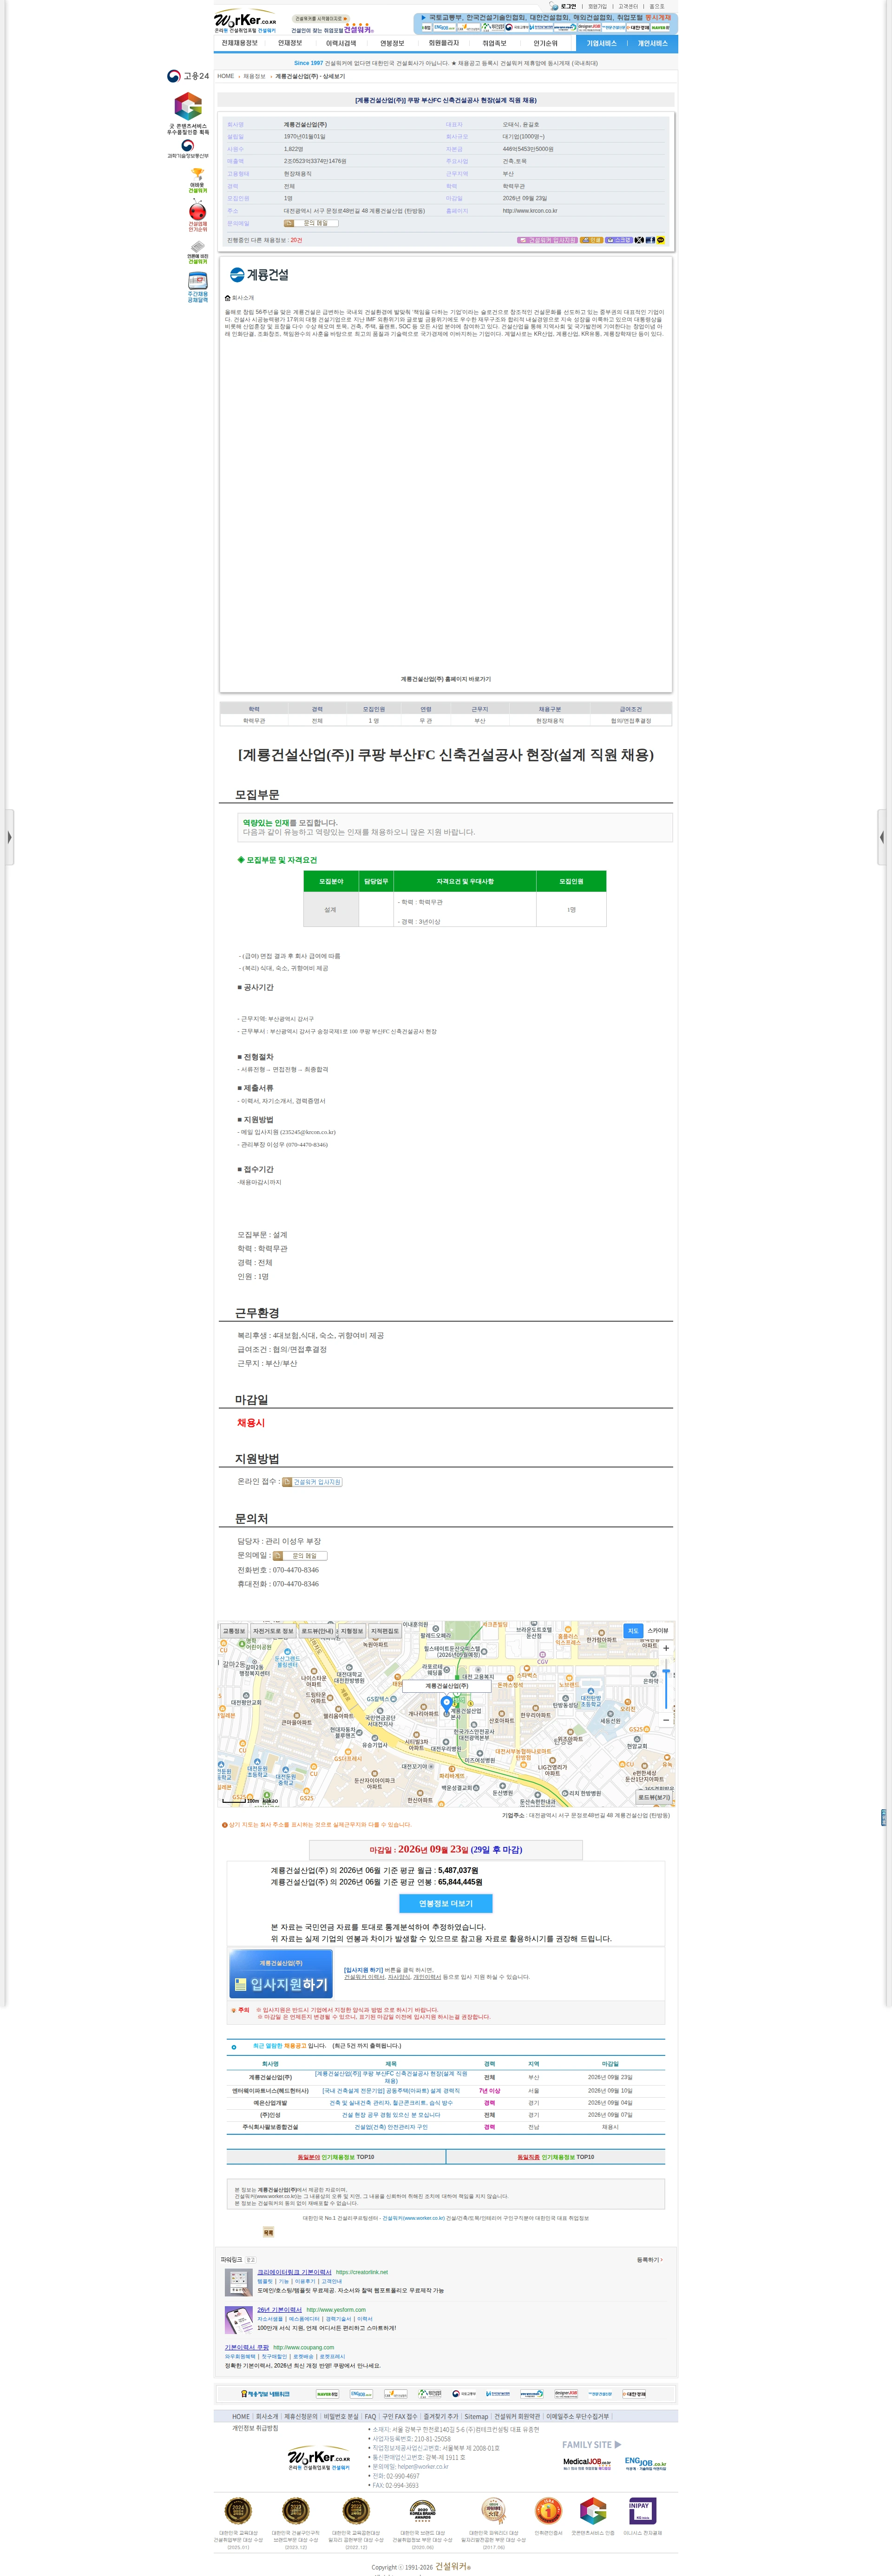Collapse the right side panel arrow
Image resolution: width=892 pixels, height=2576 pixels.
pyautogui.click(x=882, y=837)
